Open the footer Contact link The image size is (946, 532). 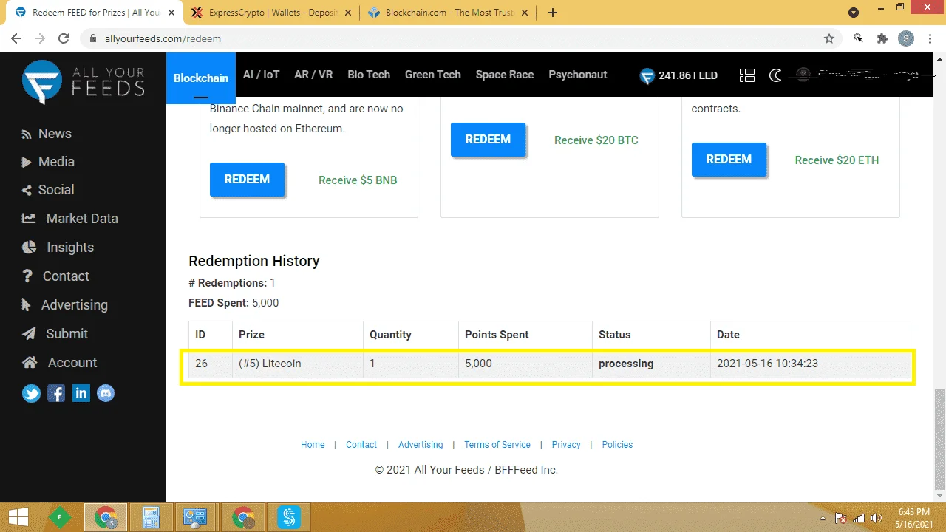click(361, 445)
